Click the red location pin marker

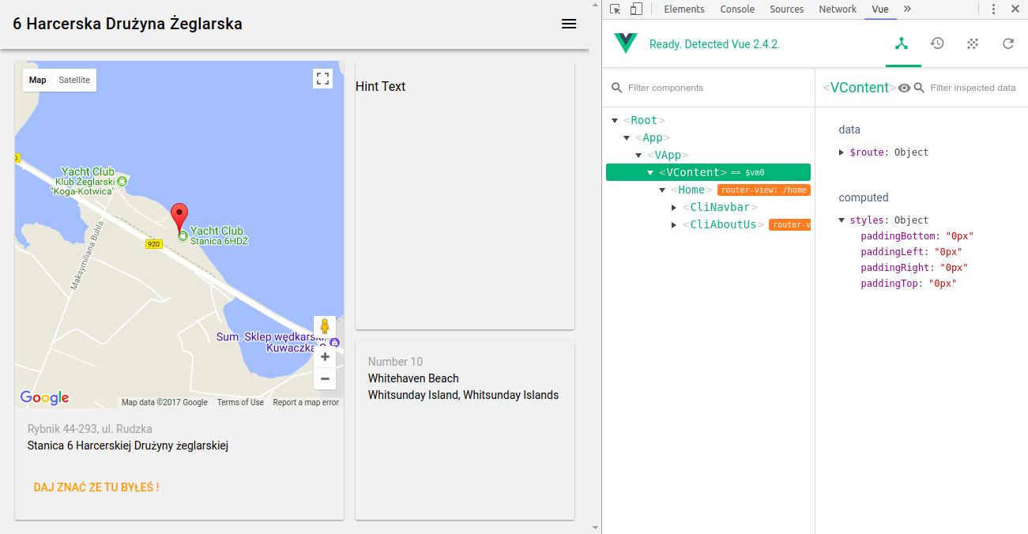coord(180,218)
